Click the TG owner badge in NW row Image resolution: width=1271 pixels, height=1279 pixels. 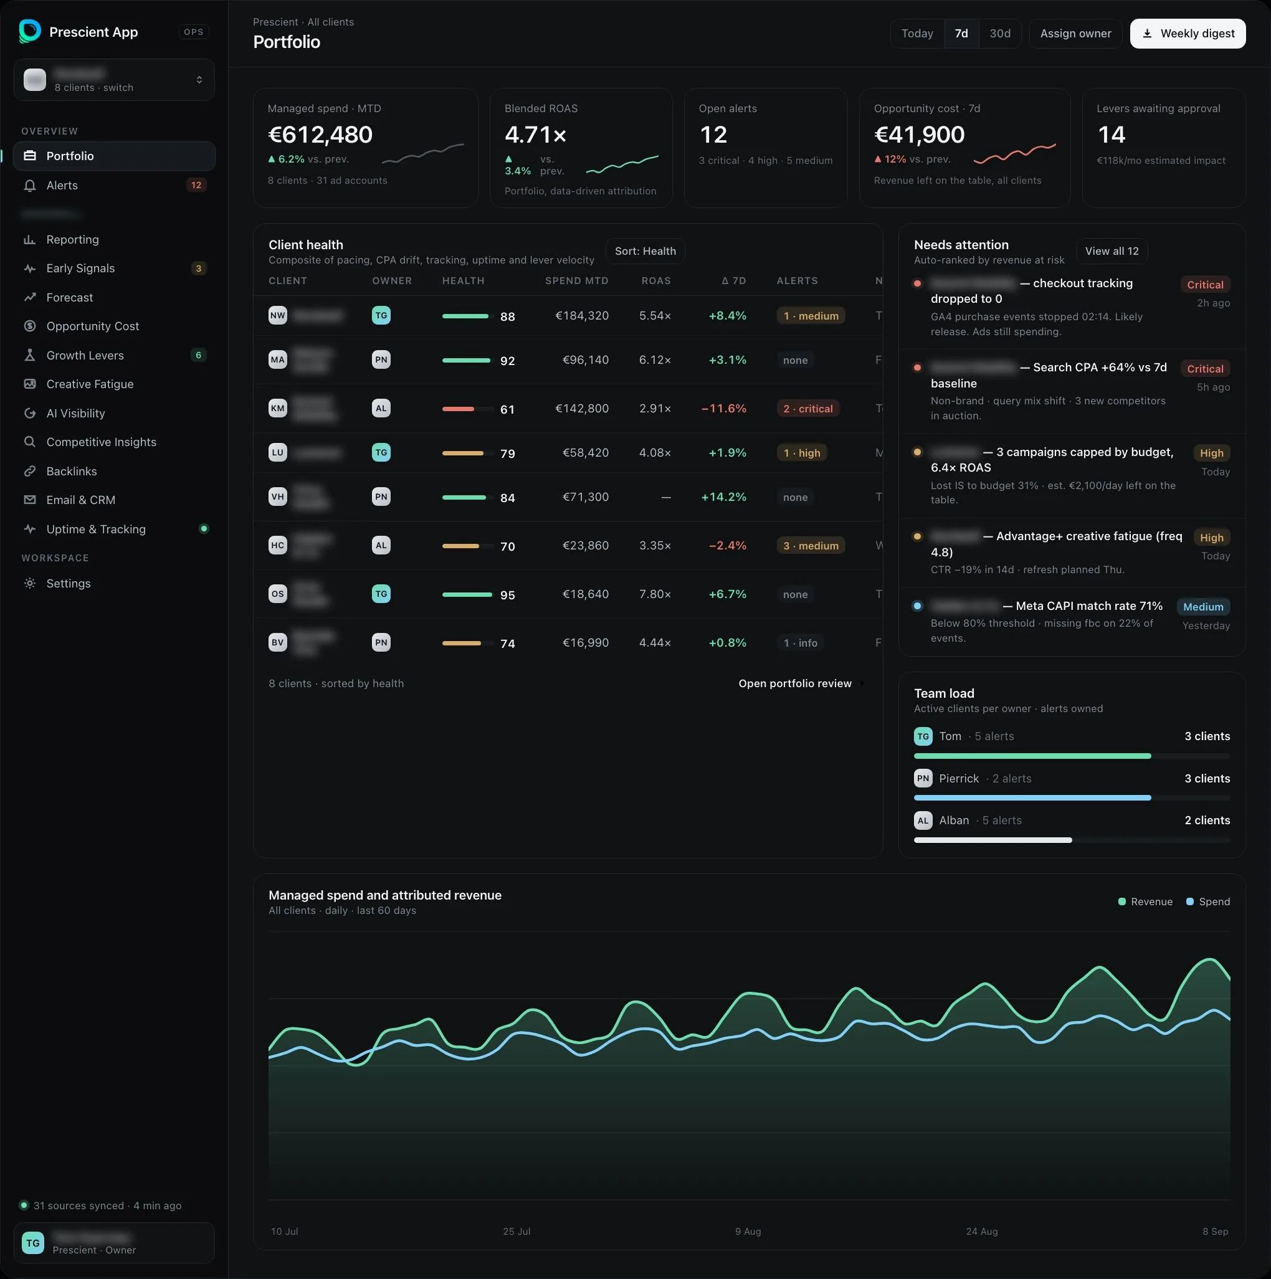click(381, 315)
